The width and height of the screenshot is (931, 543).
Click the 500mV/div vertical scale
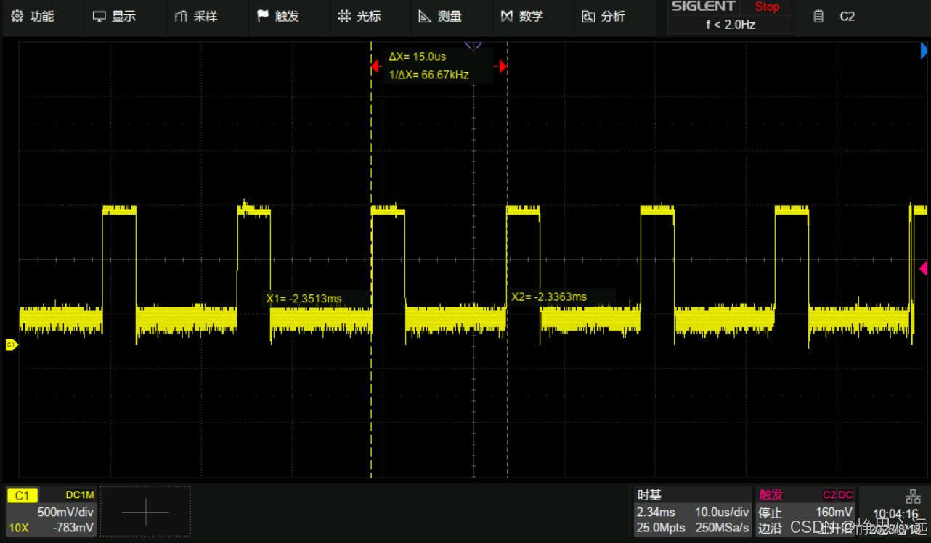point(65,512)
